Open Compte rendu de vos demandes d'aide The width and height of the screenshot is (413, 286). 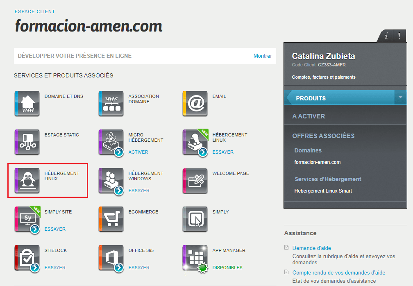[339, 272]
